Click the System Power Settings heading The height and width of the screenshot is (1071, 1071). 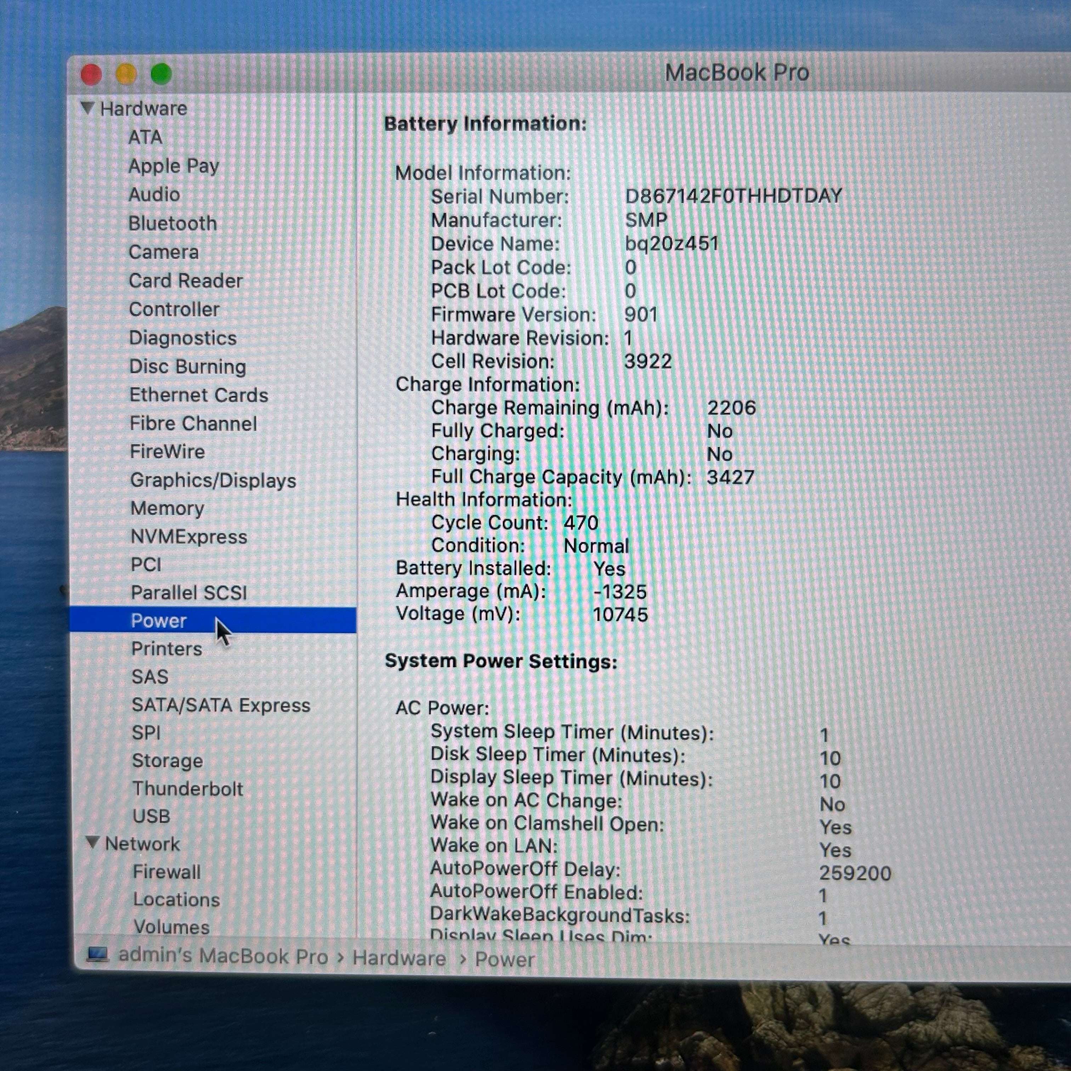coord(501,661)
